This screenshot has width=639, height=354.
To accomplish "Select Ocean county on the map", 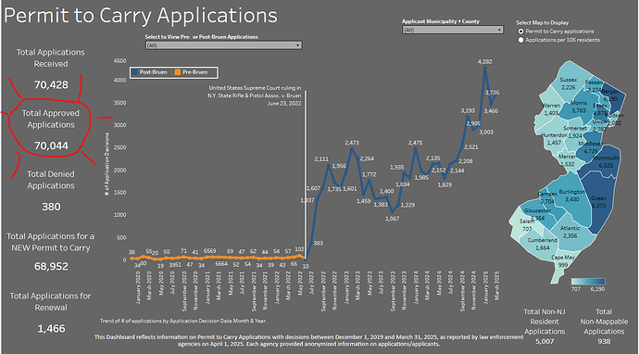I will (x=598, y=202).
